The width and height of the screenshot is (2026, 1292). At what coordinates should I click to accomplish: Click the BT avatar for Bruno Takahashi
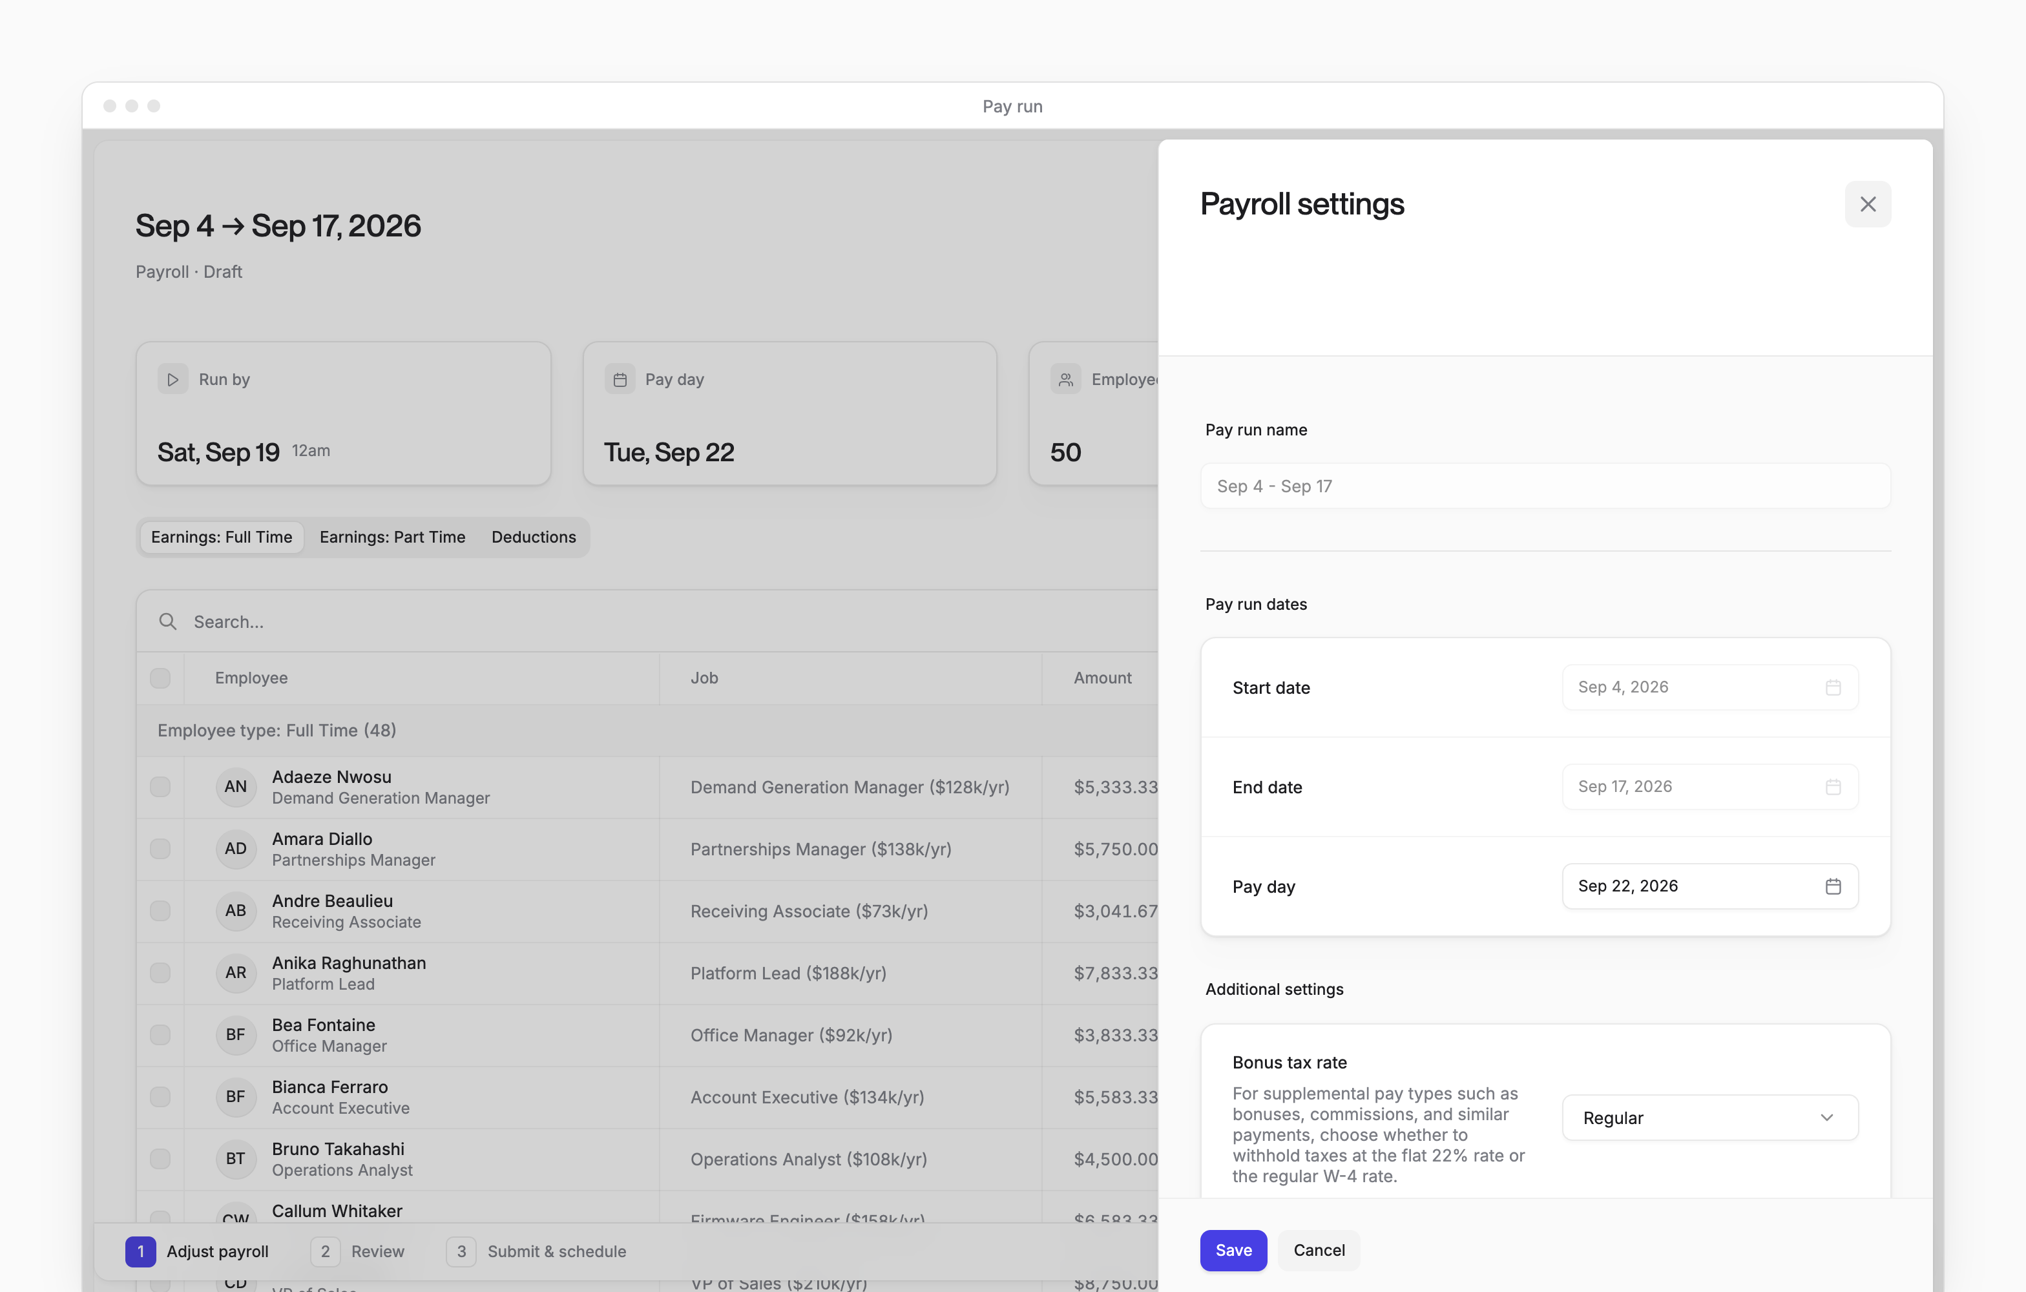coord(236,1159)
